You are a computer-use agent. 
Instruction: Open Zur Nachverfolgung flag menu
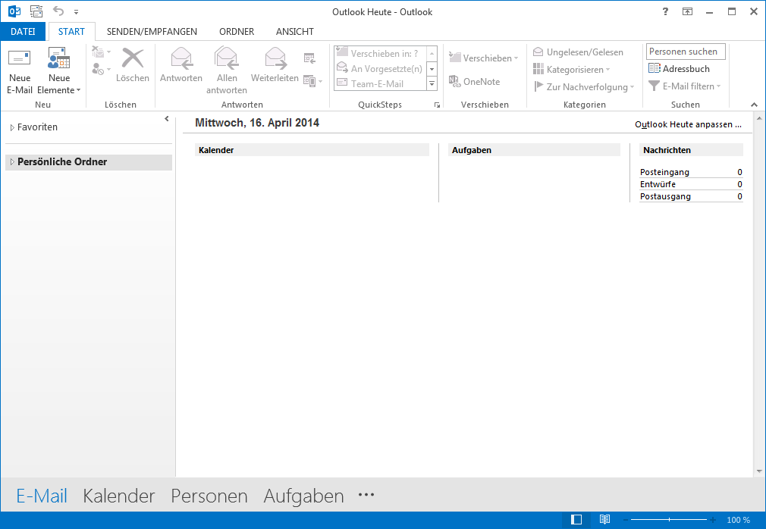(x=584, y=87)
